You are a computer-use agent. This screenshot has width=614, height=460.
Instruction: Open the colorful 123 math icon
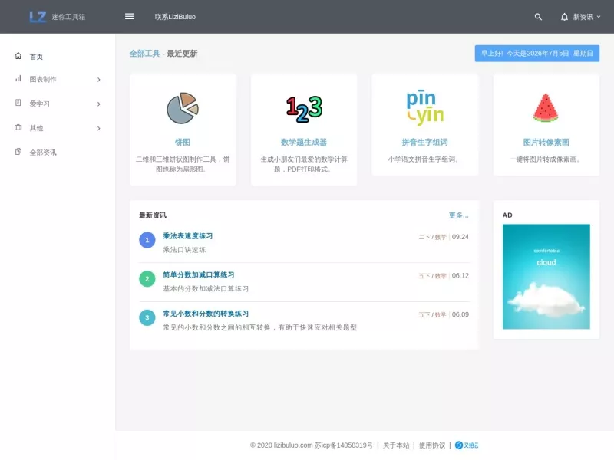[304, 108]
